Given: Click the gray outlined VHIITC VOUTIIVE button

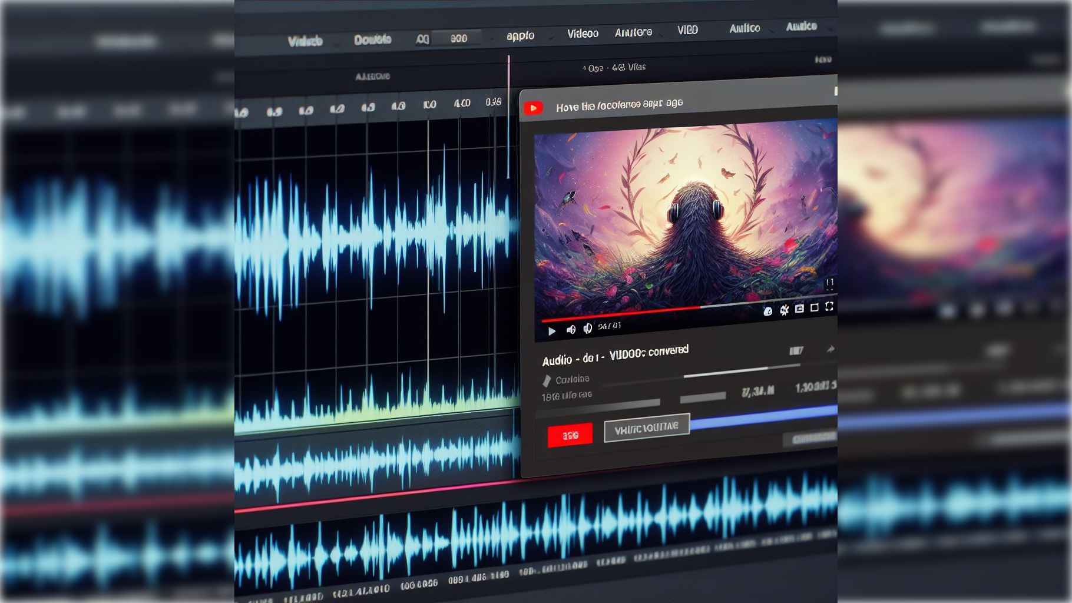Looking at the screenshot, I should pyautogui.click(x=647, y=428).
